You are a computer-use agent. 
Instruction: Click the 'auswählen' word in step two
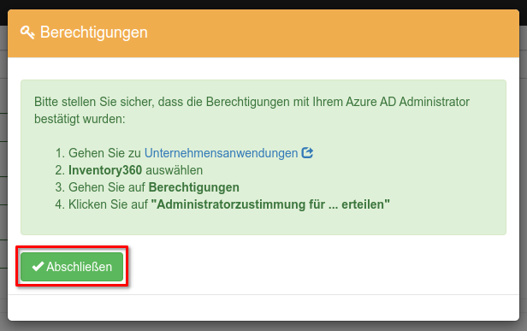pos(175,170)
